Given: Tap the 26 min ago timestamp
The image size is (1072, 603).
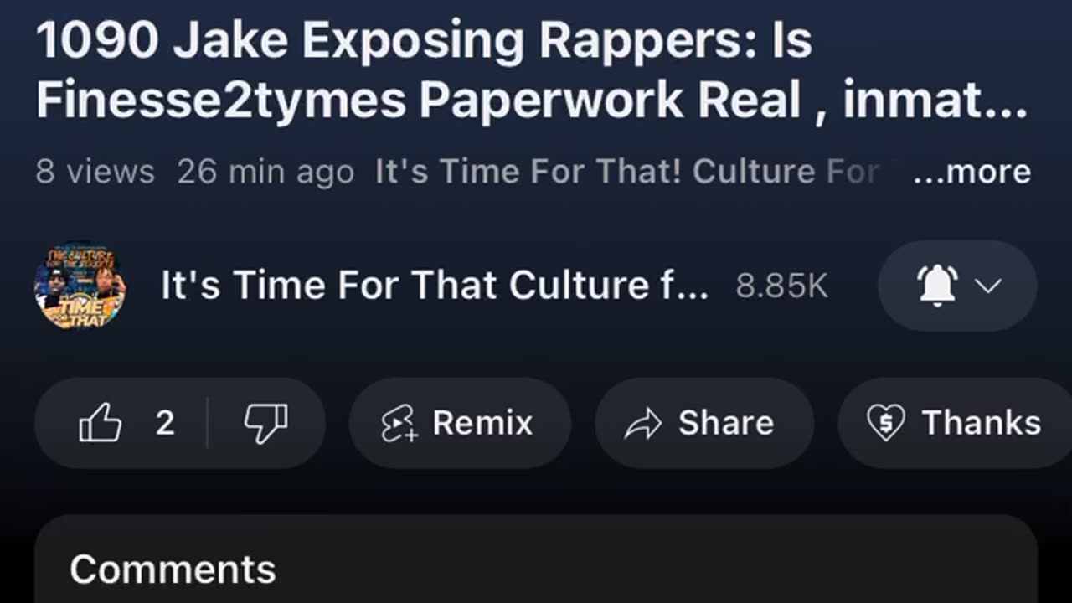Looking at the screenshot, I should tap(265, 172).
